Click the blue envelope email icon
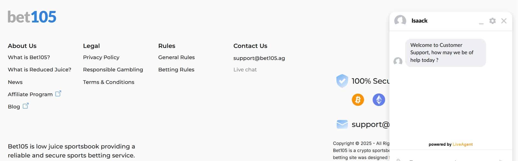Image resolution: width=518 pixels, height=161 pixels. (342, 124)
